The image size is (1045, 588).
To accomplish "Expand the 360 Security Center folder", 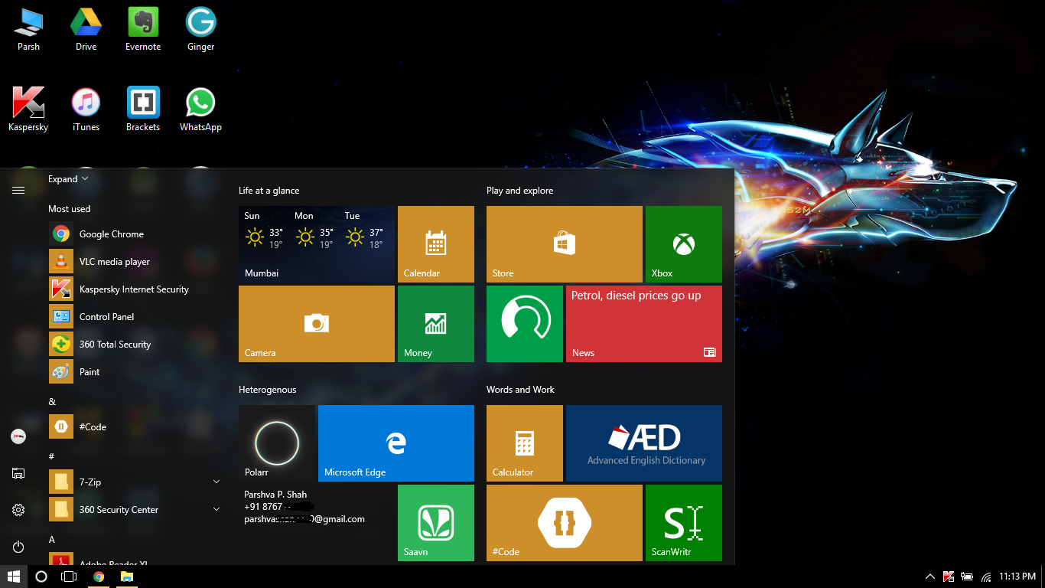I will coord(216,509).
